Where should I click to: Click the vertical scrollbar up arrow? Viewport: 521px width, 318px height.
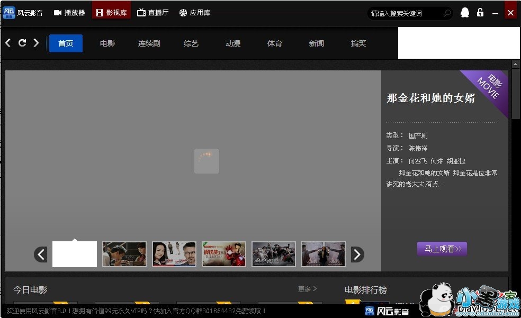tap(515, 65)
